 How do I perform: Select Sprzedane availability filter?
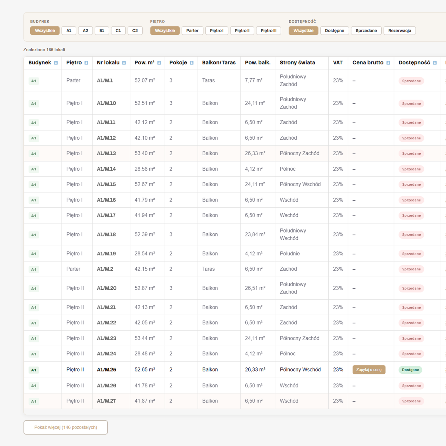[366, 31]
